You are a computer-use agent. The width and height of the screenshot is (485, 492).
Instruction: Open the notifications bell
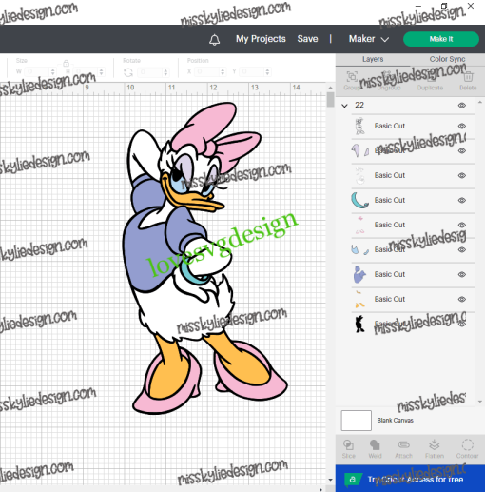214,39
